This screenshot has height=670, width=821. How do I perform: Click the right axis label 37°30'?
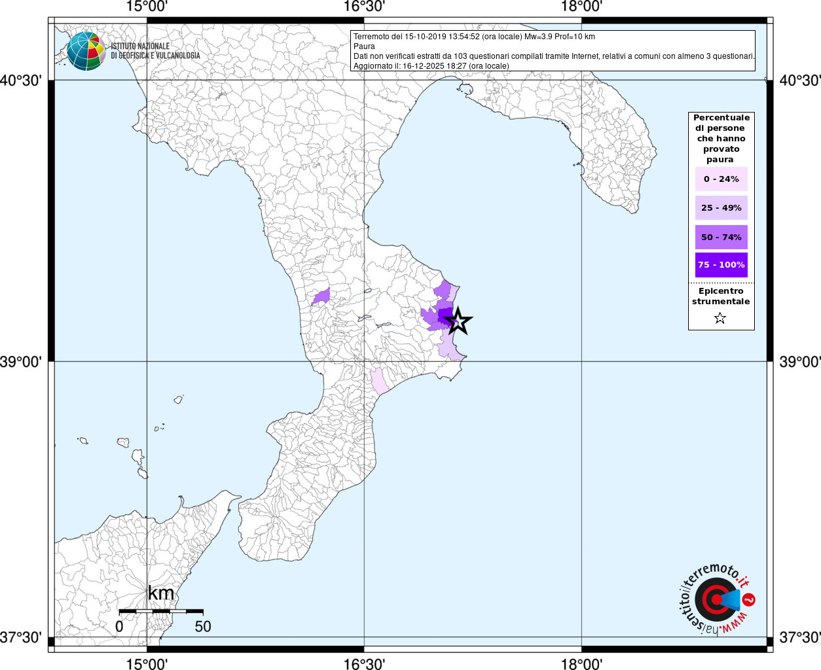tap(799, 637)
